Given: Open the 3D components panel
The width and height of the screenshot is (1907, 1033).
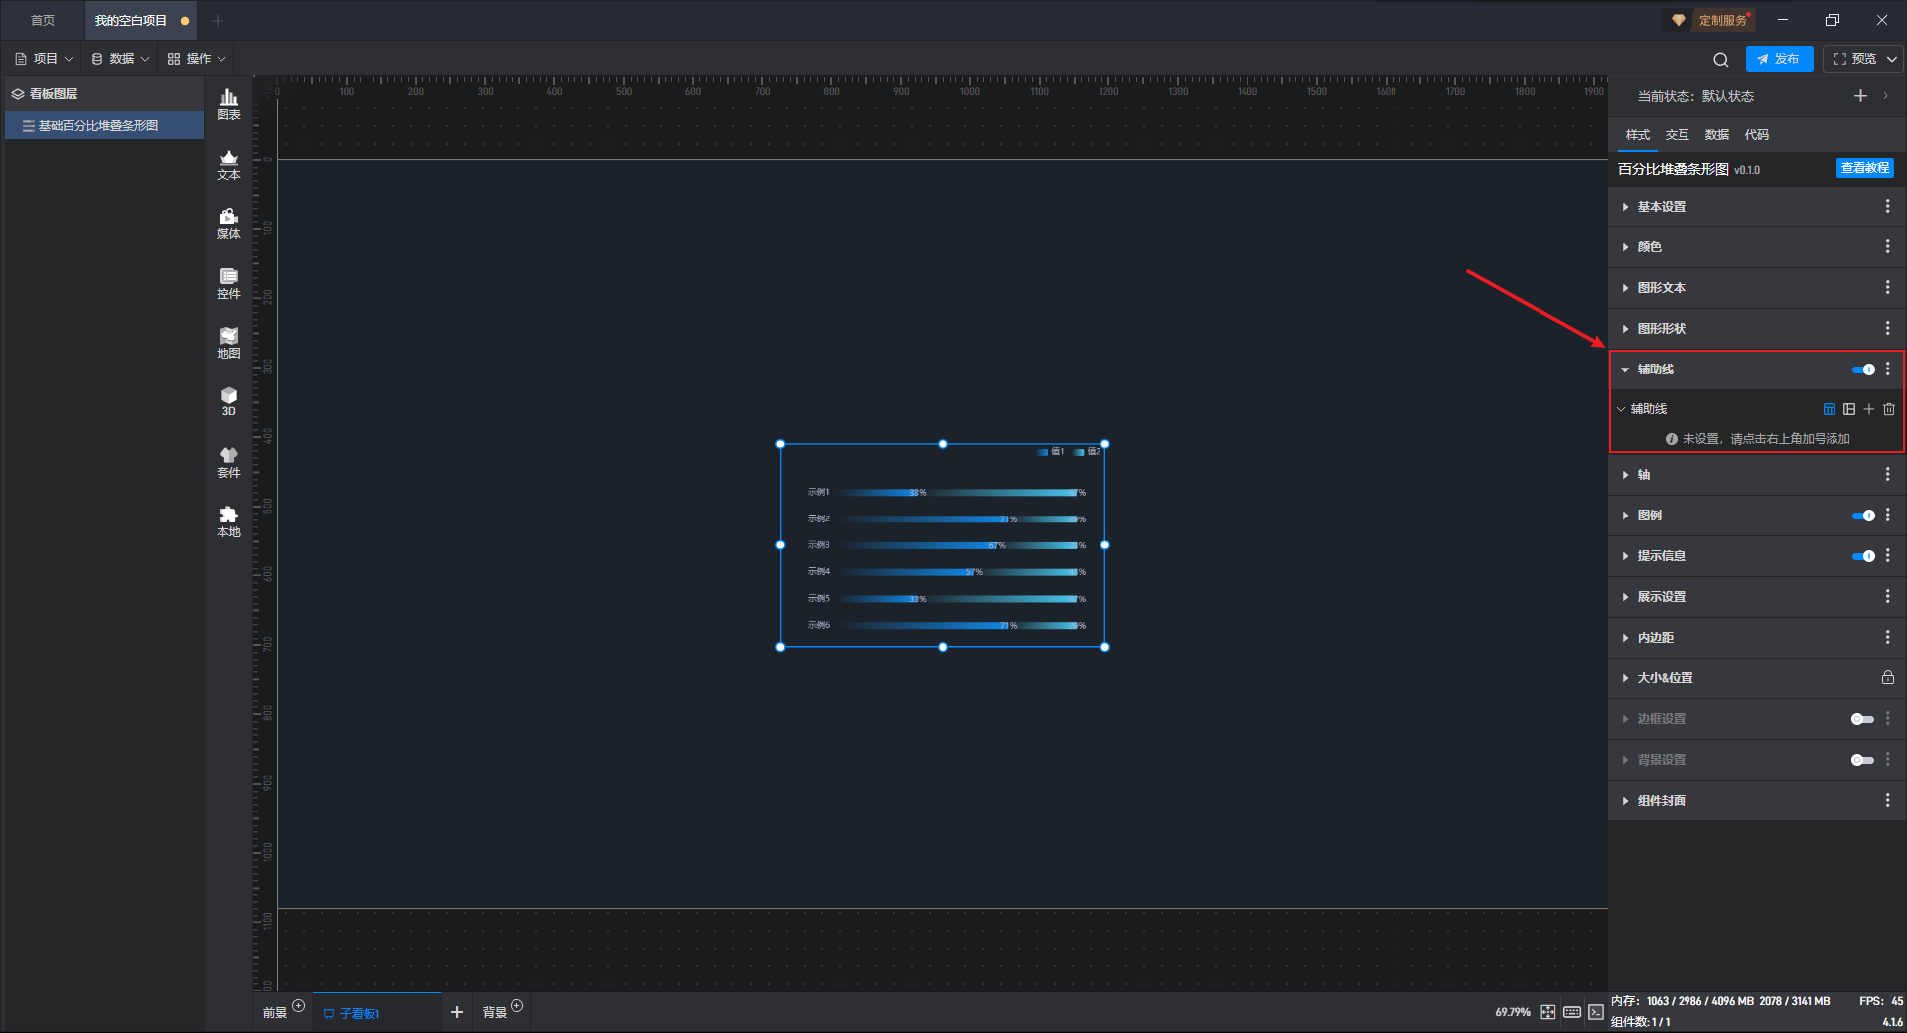Looking at the screenshot, I should tap(228, 401).
